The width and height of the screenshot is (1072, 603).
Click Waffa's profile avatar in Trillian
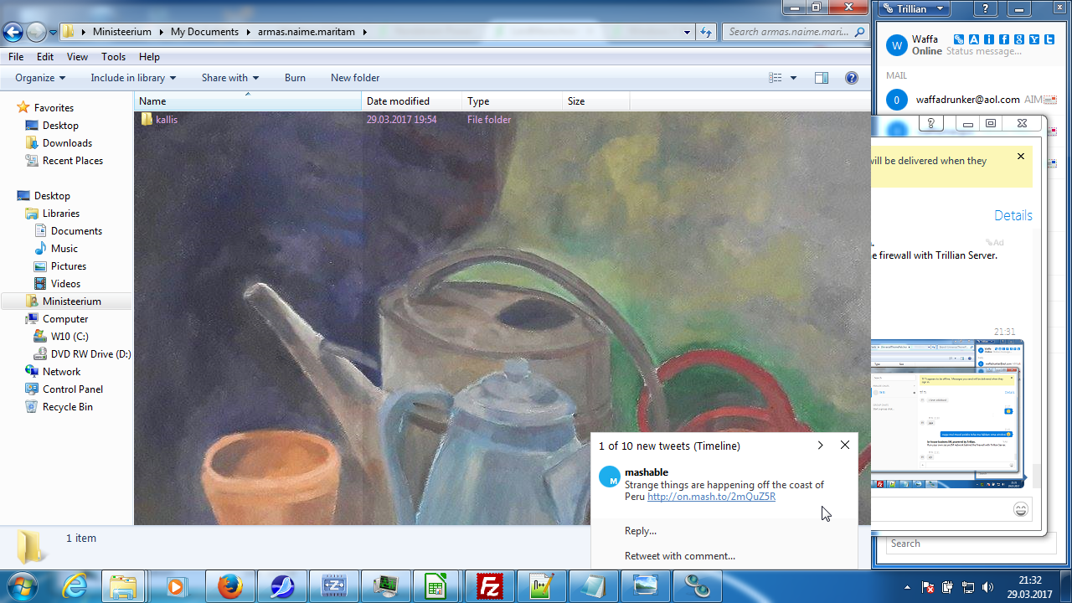[897, 45]
